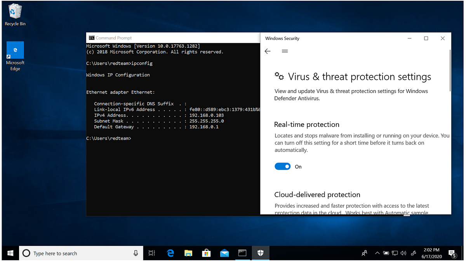Click the Link-local IPv6 Address line
The image size is (466, 261).
[177, 109]
